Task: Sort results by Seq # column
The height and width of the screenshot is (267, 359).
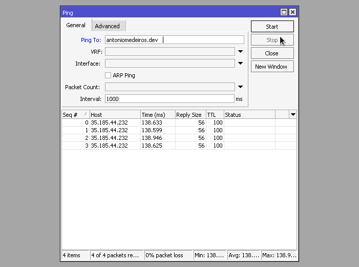Action: pyautogui.click(x=75, y=115)
